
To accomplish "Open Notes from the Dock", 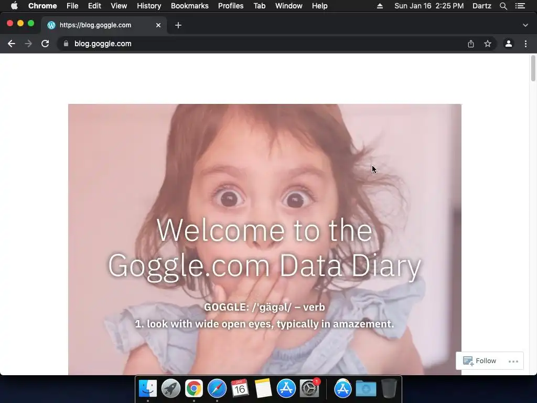I will click(x=263, y=388).
